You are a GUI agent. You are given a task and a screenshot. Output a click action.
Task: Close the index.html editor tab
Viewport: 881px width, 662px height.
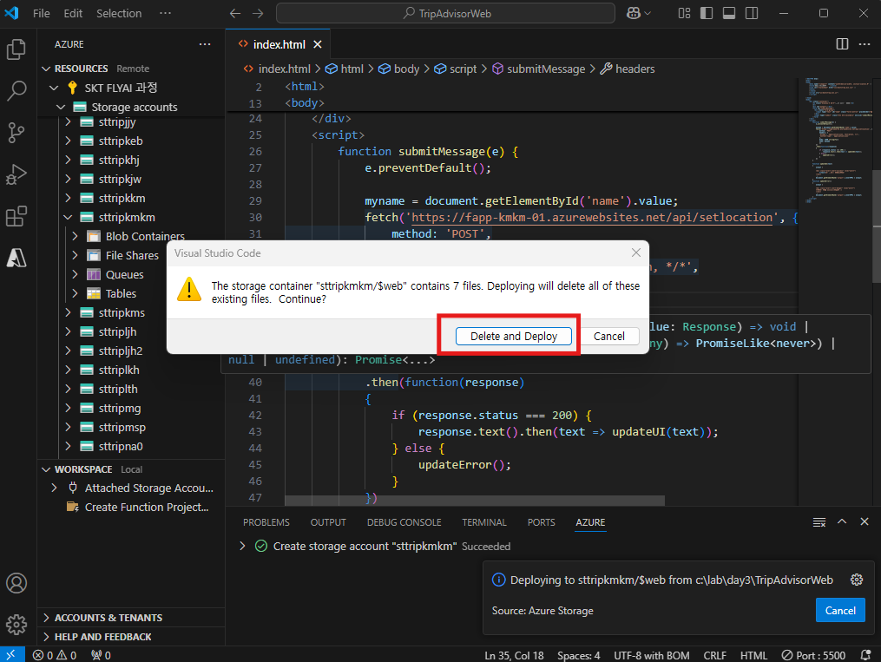[318, 44]
